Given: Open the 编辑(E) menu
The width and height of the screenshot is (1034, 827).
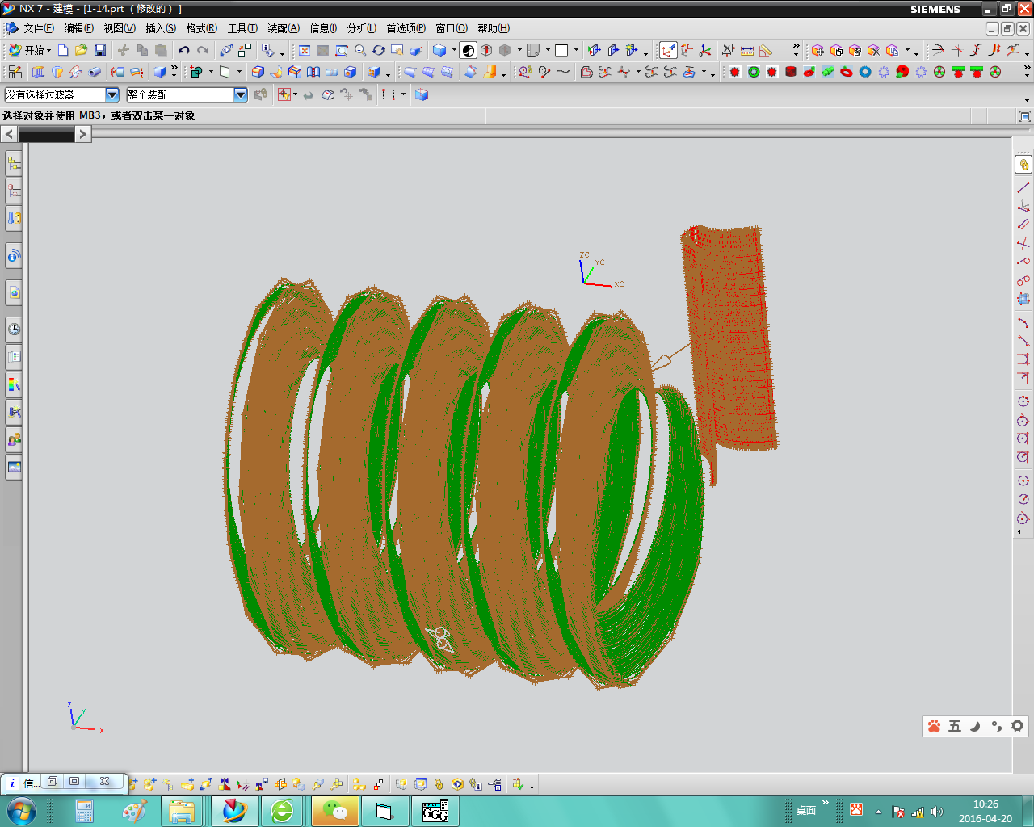Looking at the screenshot, I should [x=78, y=28].
